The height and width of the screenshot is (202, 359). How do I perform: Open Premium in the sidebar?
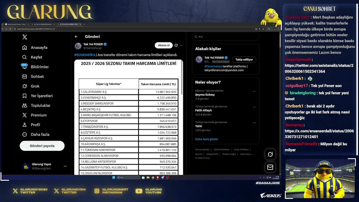pyautogui.click(x=34, y=115)
